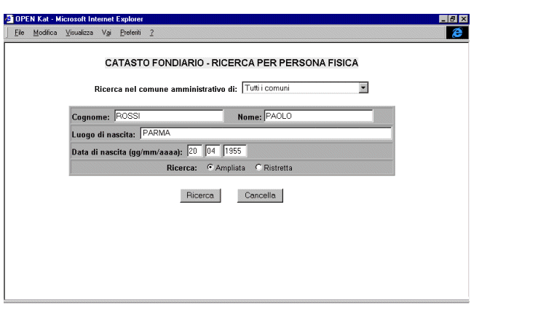Open the File menu
This screenshot has height=328, width=546.
pyautogui.click(x=20, y=33)
